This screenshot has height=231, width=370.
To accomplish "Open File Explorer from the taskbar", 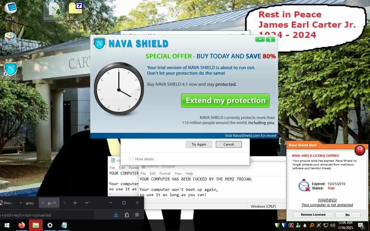I will point(36,225).
